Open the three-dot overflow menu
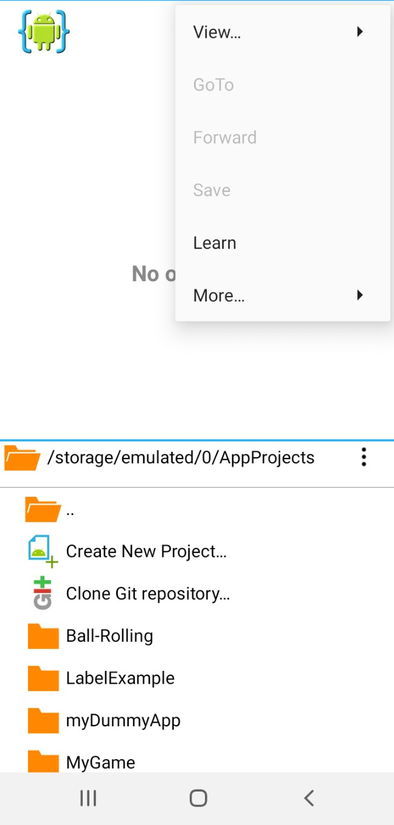394x825 pixels. click(364, 457)
